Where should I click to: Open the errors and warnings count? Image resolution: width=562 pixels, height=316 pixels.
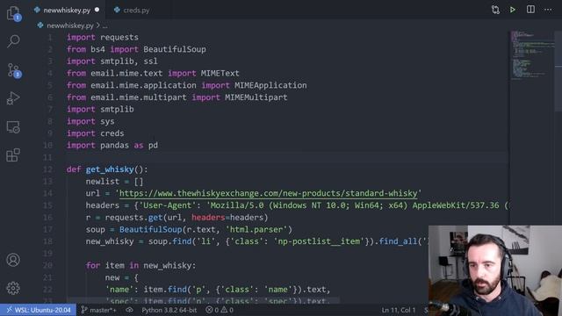coord(220,310)
